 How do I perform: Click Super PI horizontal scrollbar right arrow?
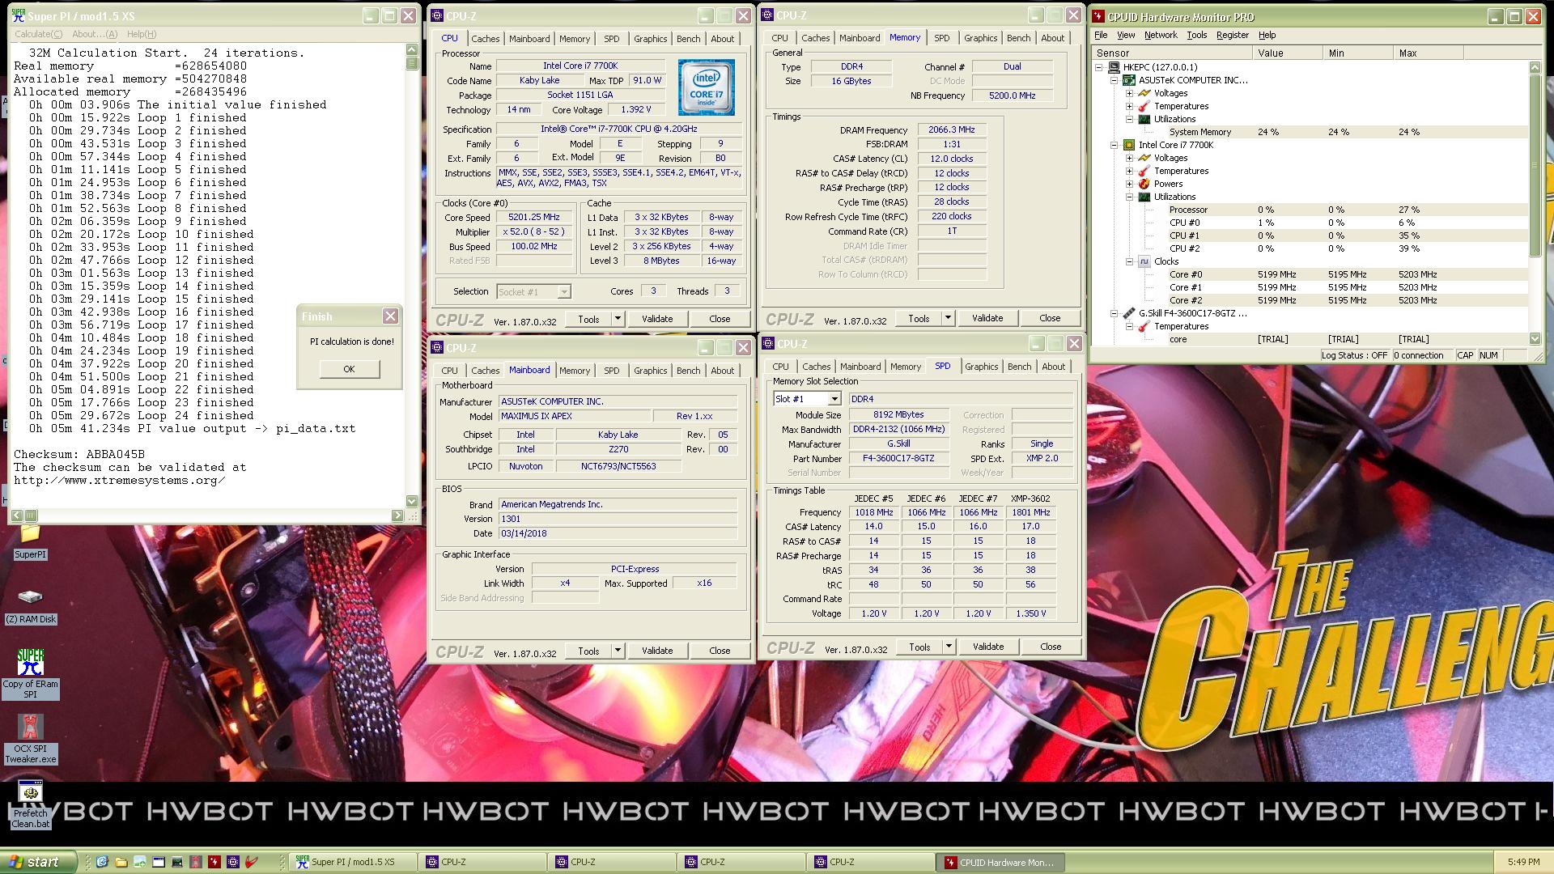pyautogui.click(x=397, y=515)
